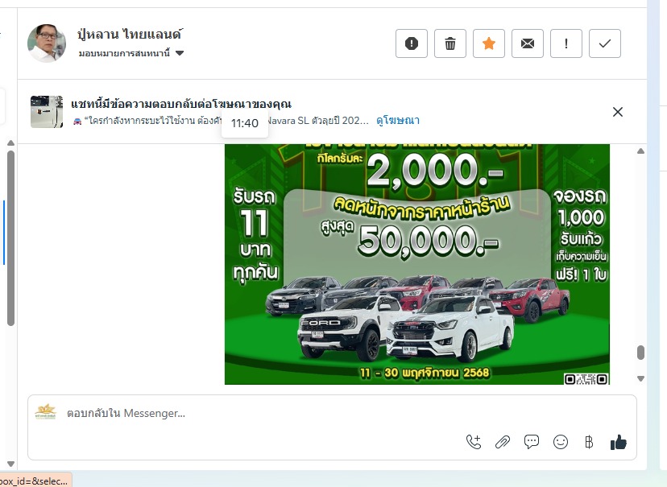Request payment with the baht currency icon

pos(589,442)
